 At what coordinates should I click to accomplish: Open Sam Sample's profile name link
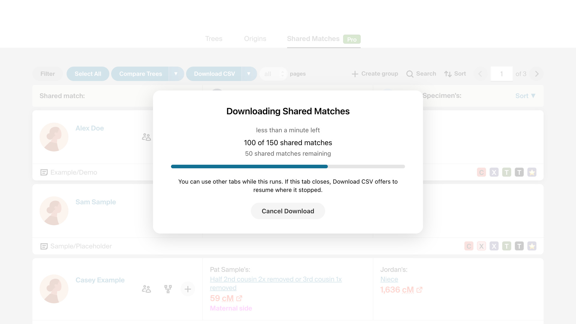pos(96,202)
